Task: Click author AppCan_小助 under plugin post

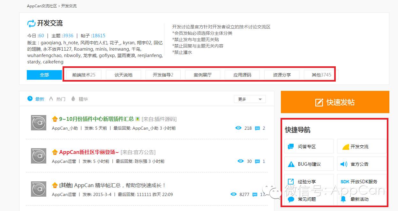Action: point(65,128)
